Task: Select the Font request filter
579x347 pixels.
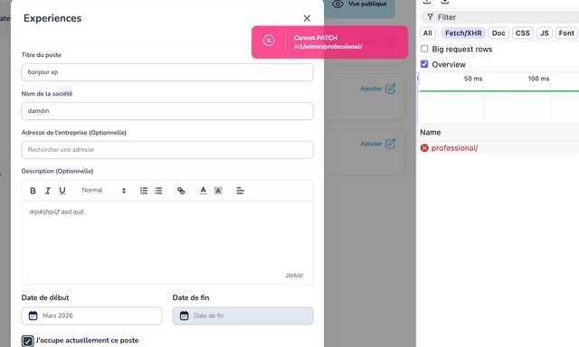Action: (566, 33)
